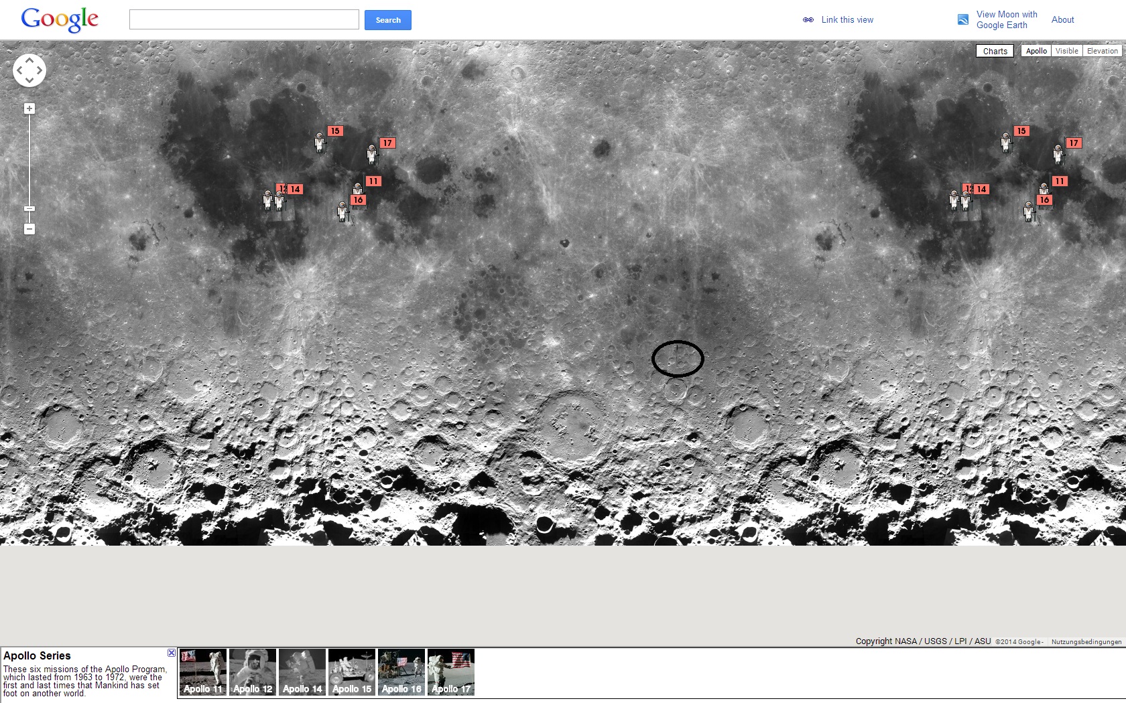Viewport: 1126px width, 703px height.
Task: Switch to the Visible map layer
Action: (x=1067, y=51)
